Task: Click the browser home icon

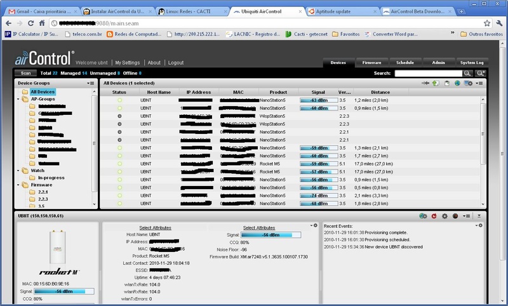Action: point(42,23)
